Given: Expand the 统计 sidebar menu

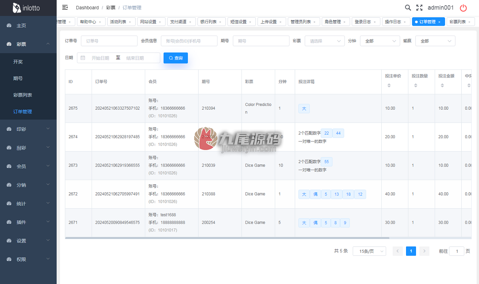Looking at the screenshot, I should coord(28,203).
